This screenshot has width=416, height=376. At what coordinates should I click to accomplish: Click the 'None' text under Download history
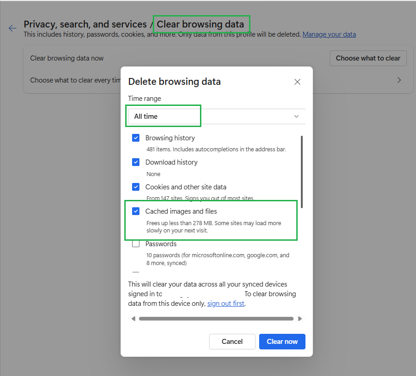point(153,174)
